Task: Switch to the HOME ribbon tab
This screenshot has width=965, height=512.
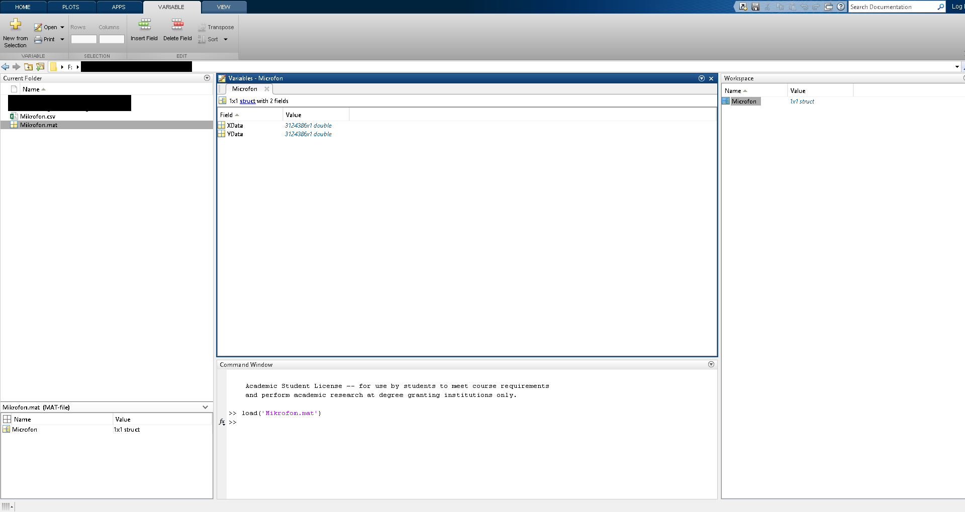Action: tap(23, 7)
